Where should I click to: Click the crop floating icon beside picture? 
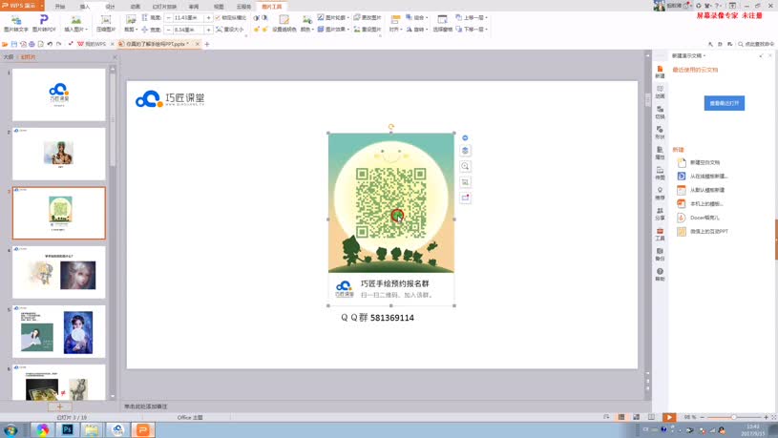click(x=465, y=182)
